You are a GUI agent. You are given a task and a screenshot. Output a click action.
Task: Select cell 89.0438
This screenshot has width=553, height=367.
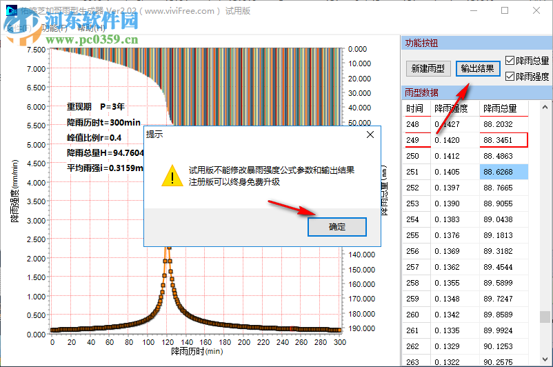[503, 219]
